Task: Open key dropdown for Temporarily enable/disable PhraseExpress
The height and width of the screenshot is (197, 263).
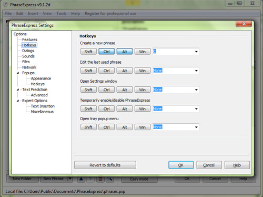Action: (x=196, y=109)
